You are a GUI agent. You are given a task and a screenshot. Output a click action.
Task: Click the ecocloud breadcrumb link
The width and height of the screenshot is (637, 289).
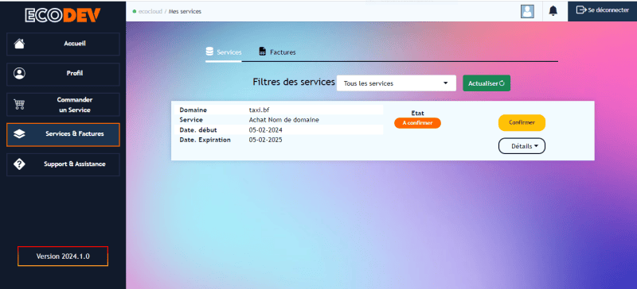click(x=150, y=11)
